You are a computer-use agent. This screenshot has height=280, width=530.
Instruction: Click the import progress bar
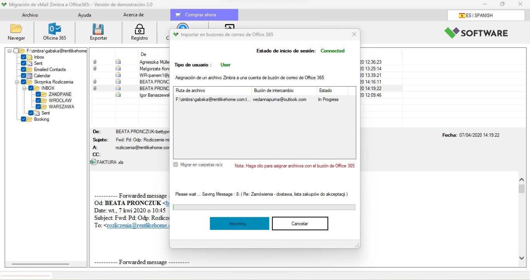tap(264, 207)
